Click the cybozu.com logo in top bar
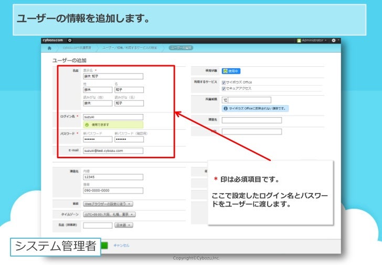The width and height of the screenshot is (382, 265). click(52, 40)
